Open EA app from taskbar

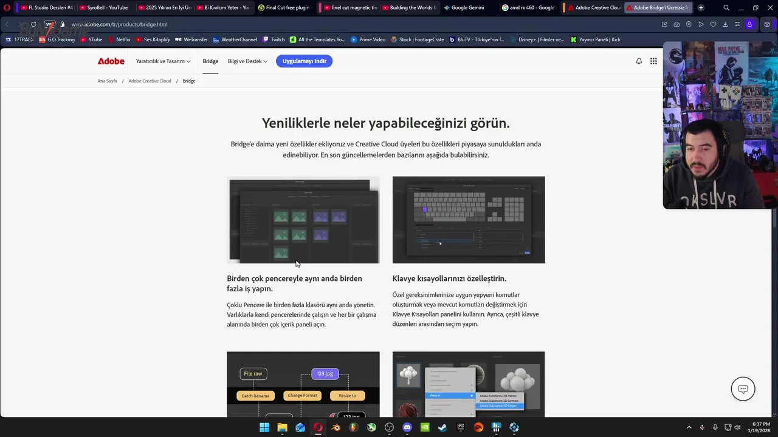478,427
